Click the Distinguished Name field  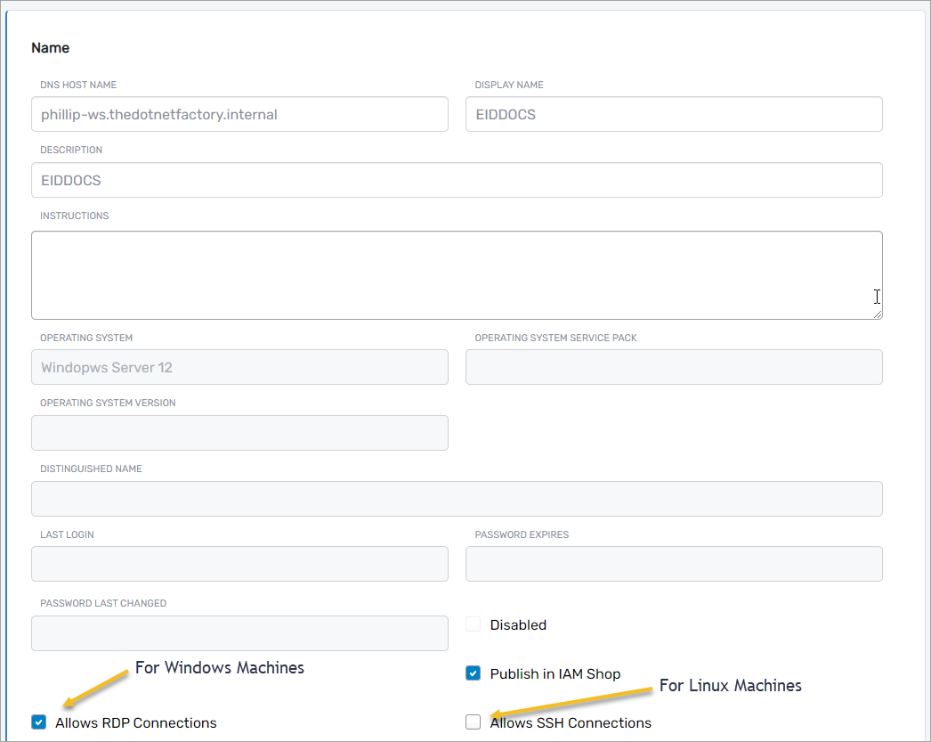pos(457,498)
